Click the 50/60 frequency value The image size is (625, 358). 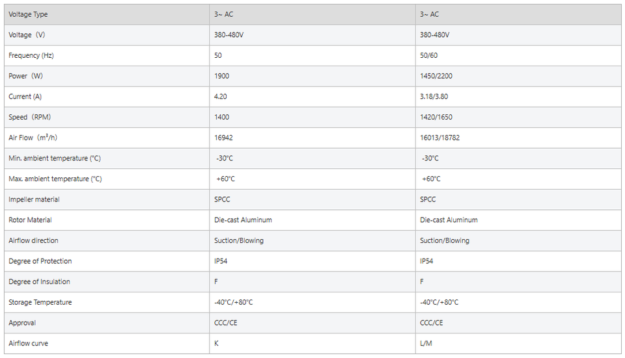coord(428,55)
